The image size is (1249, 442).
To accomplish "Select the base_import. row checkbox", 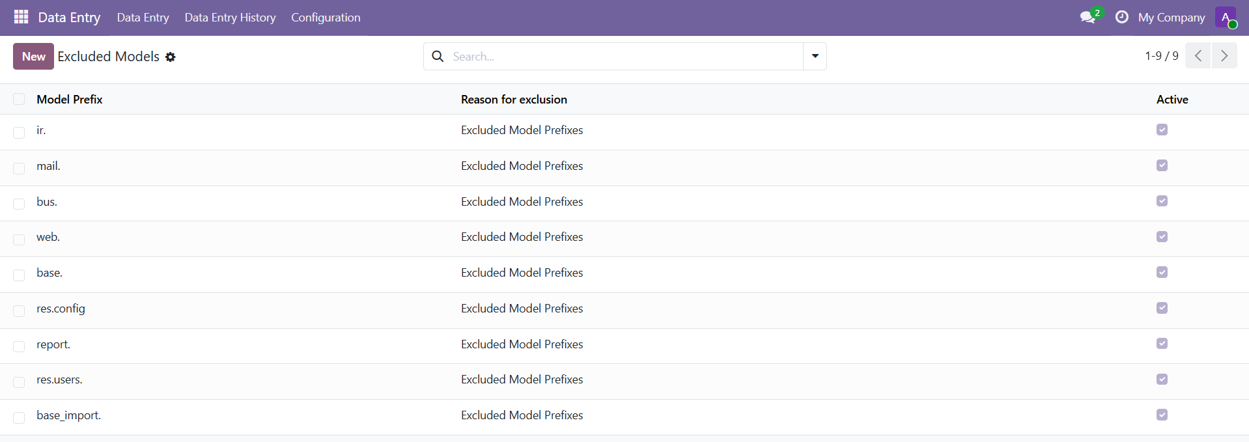I will (19, 417).
